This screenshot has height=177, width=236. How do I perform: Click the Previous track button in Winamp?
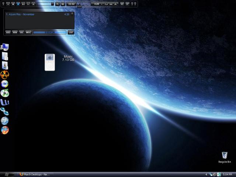[8, 4]
